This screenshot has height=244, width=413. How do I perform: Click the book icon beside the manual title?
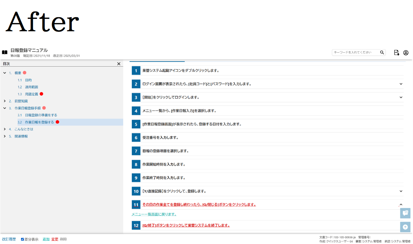[4, 53]
